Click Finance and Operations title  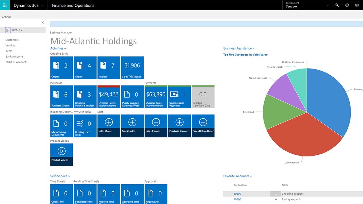tap(73, 5)
